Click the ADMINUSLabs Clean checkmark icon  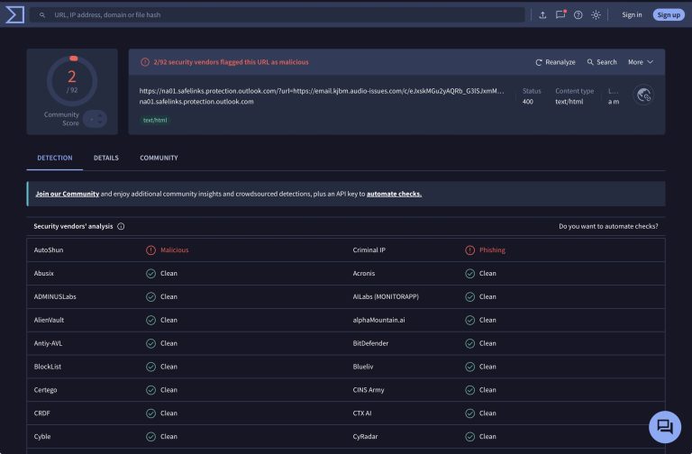(x=151, y=297)
